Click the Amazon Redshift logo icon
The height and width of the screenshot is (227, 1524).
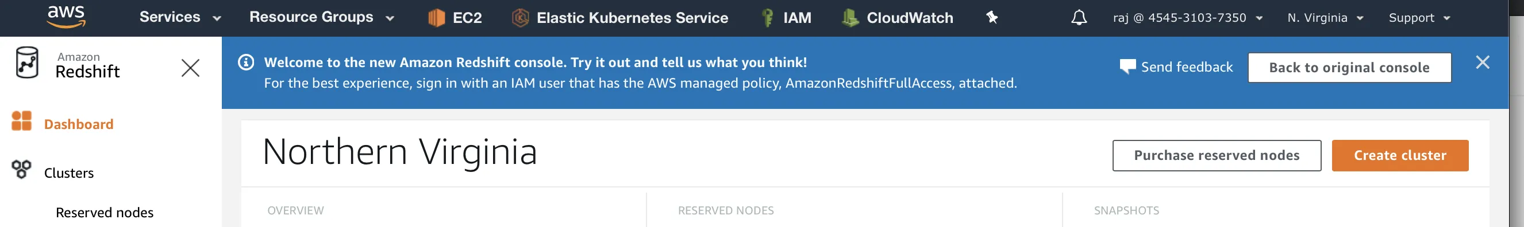point(27,62)
